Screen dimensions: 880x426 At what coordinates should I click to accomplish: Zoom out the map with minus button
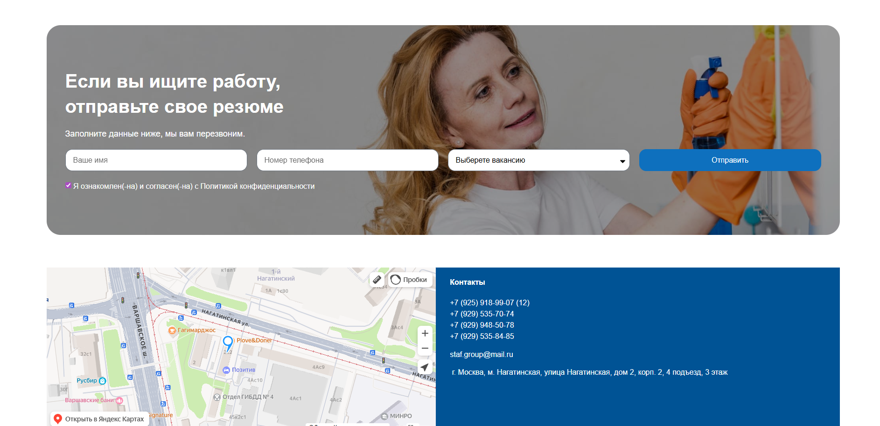(425, 348)
